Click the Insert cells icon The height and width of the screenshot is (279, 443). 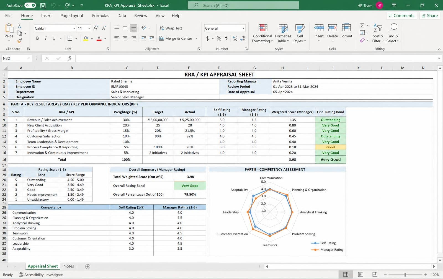319,28
